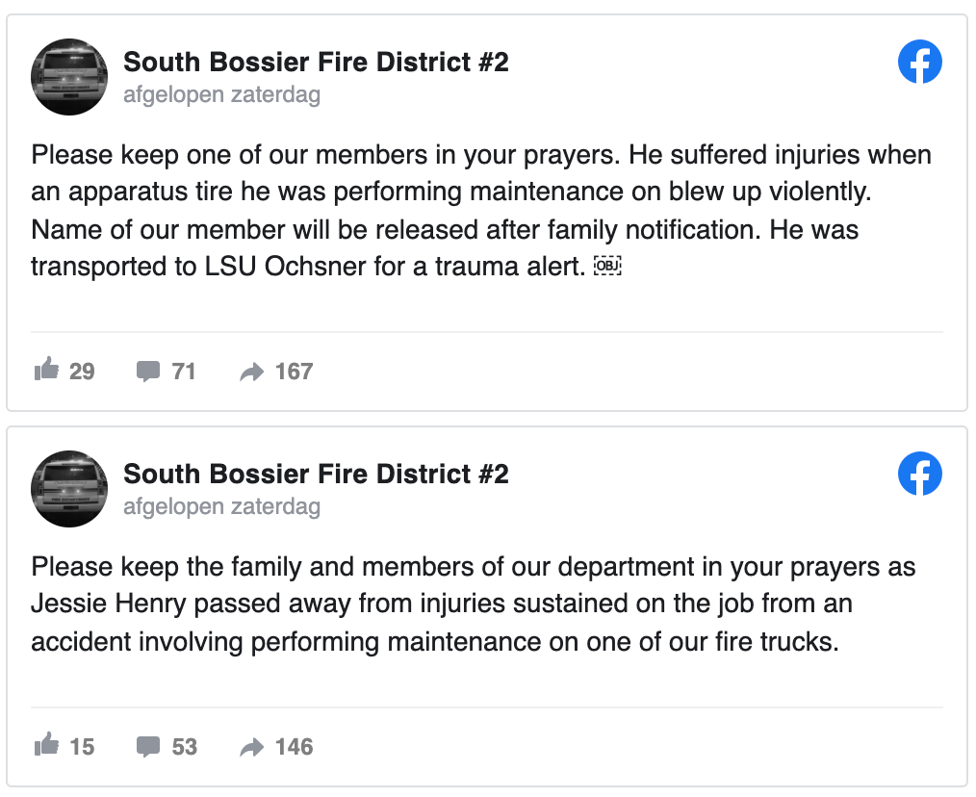
Task: Open second post's profile picture thumbnail
Action: tap(69, 488)
